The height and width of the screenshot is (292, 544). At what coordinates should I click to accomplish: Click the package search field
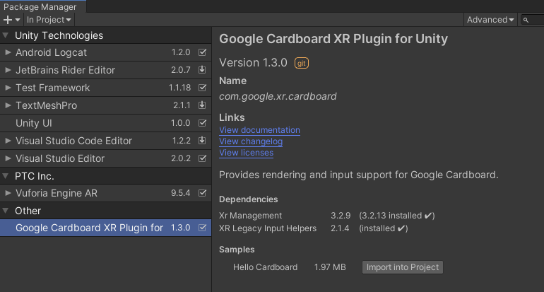coord(532,20)
